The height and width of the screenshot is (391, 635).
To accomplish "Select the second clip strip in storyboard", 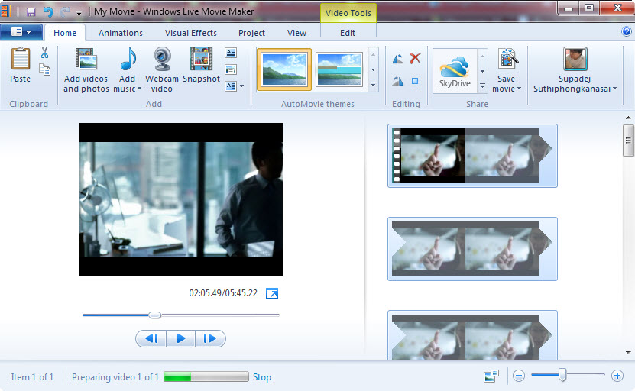I will 472,249.
